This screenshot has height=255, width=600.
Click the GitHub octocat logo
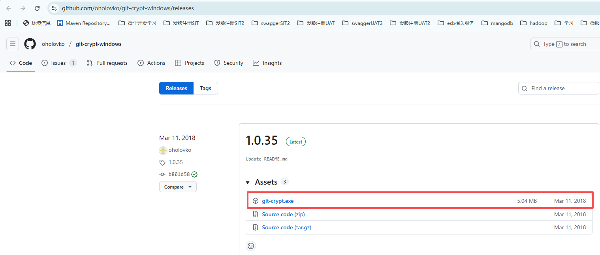pos(30,44)
